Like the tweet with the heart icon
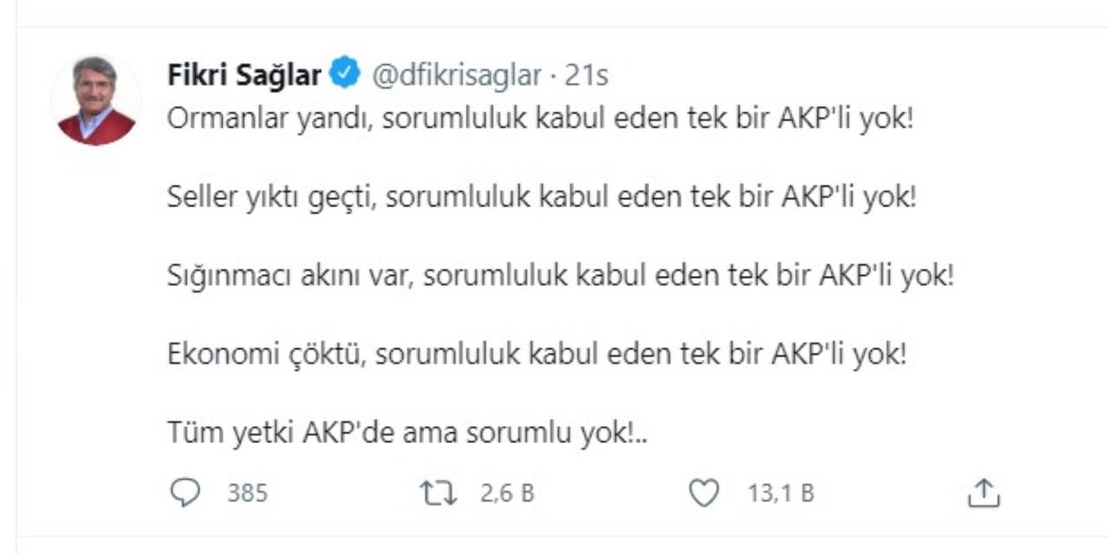Image resolution: width=1109 pixels, height=554 pixels. tap(704, 493)
